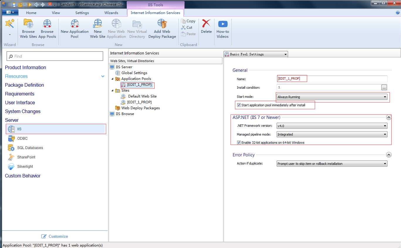401x248 pixels.
Task: Toggle Start application pool immediately after install
Action: coord(239,105)
